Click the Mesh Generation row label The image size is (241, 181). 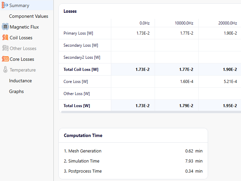coord(83,151)
